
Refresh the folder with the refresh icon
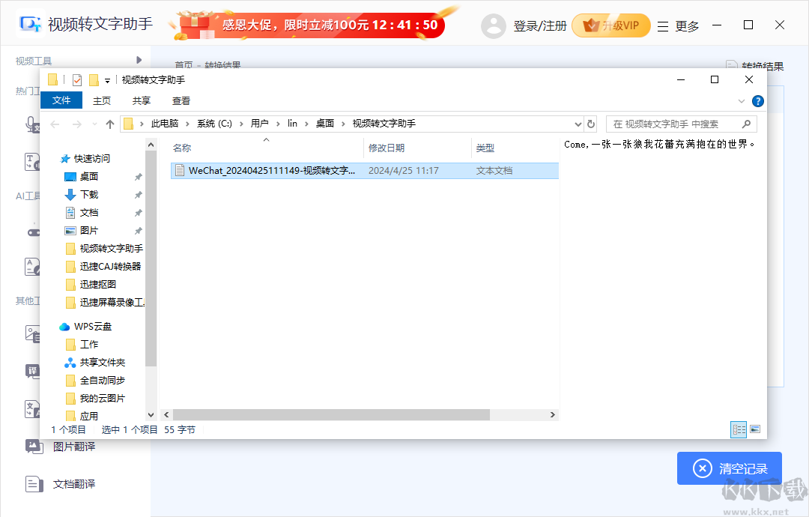[x=591, y=124]
